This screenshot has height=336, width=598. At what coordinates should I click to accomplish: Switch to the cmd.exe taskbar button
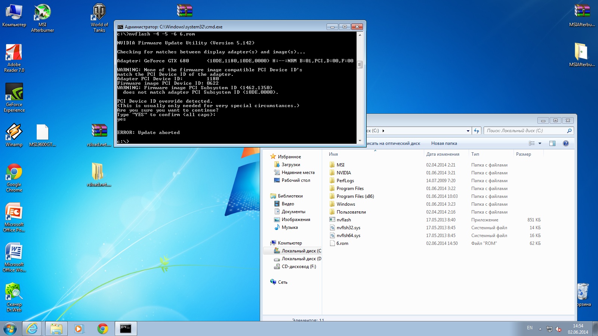pos(126,329)
